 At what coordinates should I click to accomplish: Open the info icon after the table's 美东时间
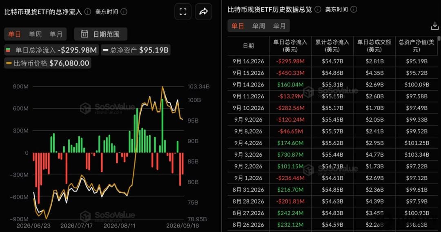[354, 9]
